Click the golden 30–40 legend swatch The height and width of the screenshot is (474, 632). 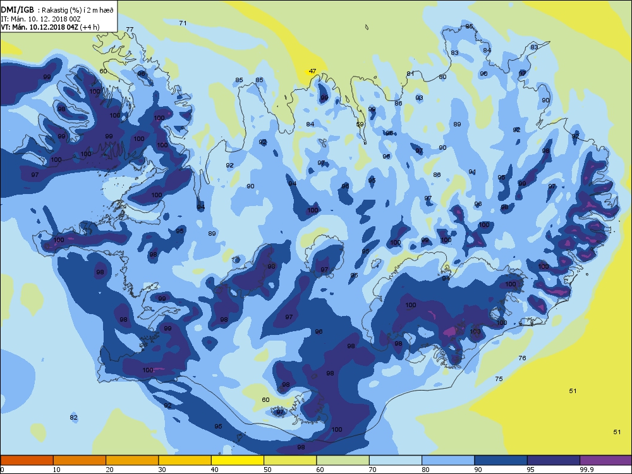(185, 460)
